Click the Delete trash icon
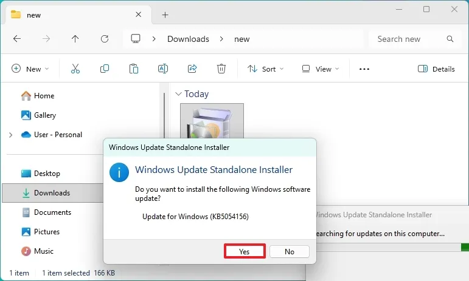 click(222, 69)
